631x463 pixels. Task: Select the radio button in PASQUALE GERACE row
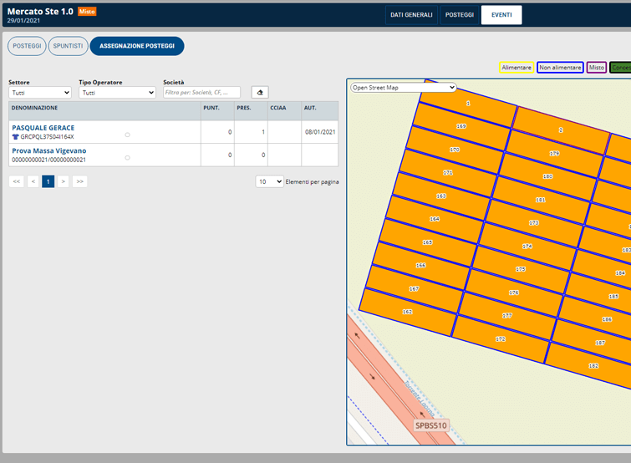[128, 135]
